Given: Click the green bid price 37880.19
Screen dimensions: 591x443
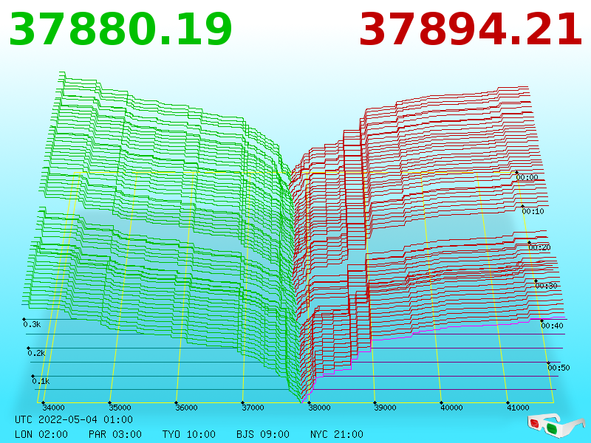Looking at the screenshot, I should click(x=120, y=30).
